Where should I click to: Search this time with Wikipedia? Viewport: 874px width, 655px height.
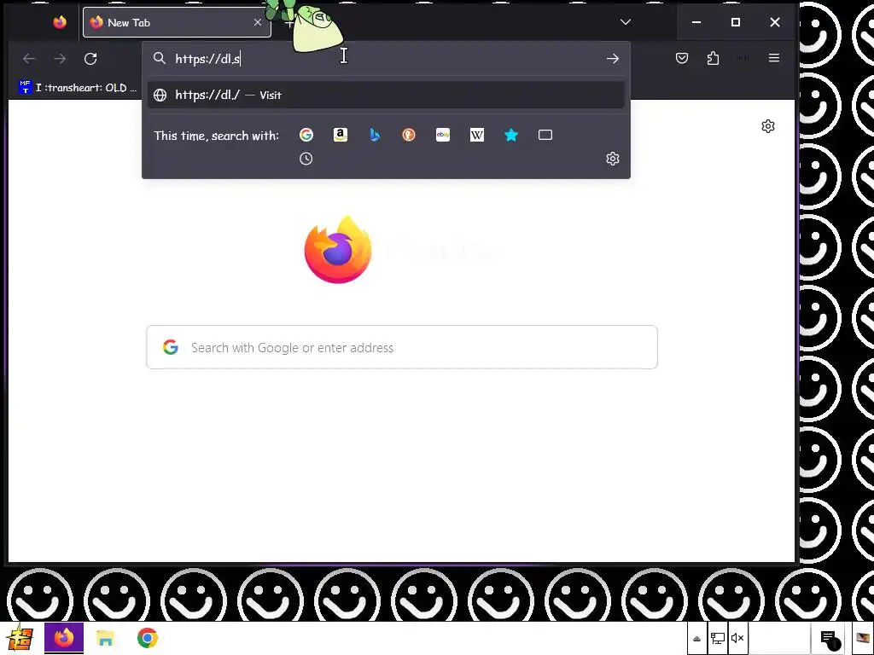pos(477,135)
